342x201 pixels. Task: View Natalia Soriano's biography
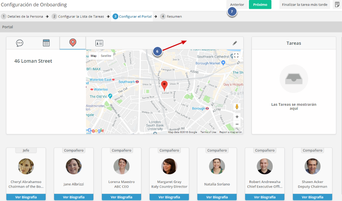(217, 197)
